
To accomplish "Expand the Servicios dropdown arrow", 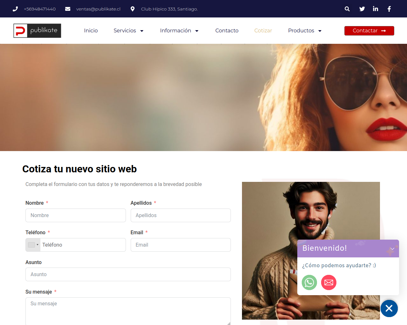I will pyautogui.click(x=142, y=31).
